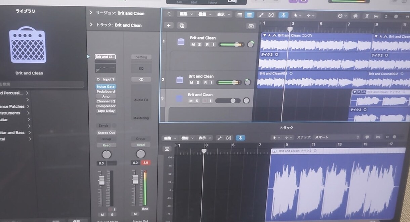Mute track 1 Brit and Clean

tap(193, 45)
